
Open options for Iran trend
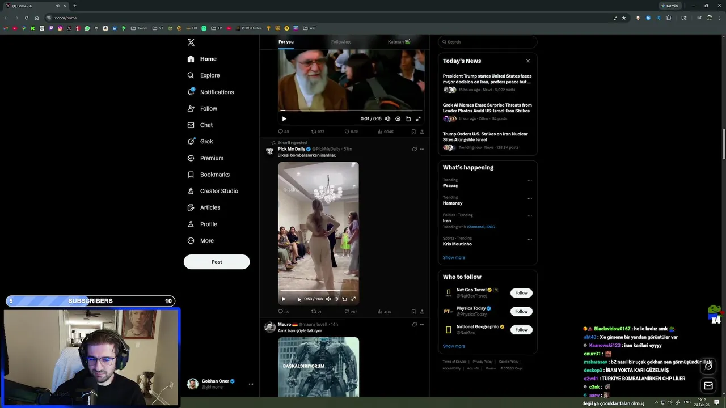click(530, 216)
